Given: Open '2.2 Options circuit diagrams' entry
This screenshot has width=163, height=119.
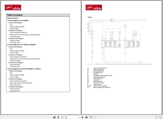Looking at the screenshot, I should (x=15, y=55).
